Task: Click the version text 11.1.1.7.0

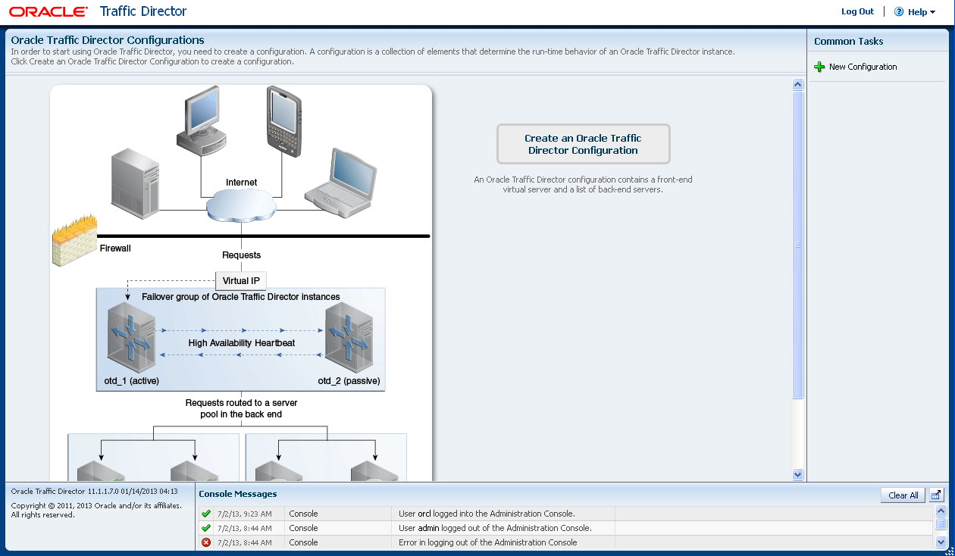Action: (103, 492)
